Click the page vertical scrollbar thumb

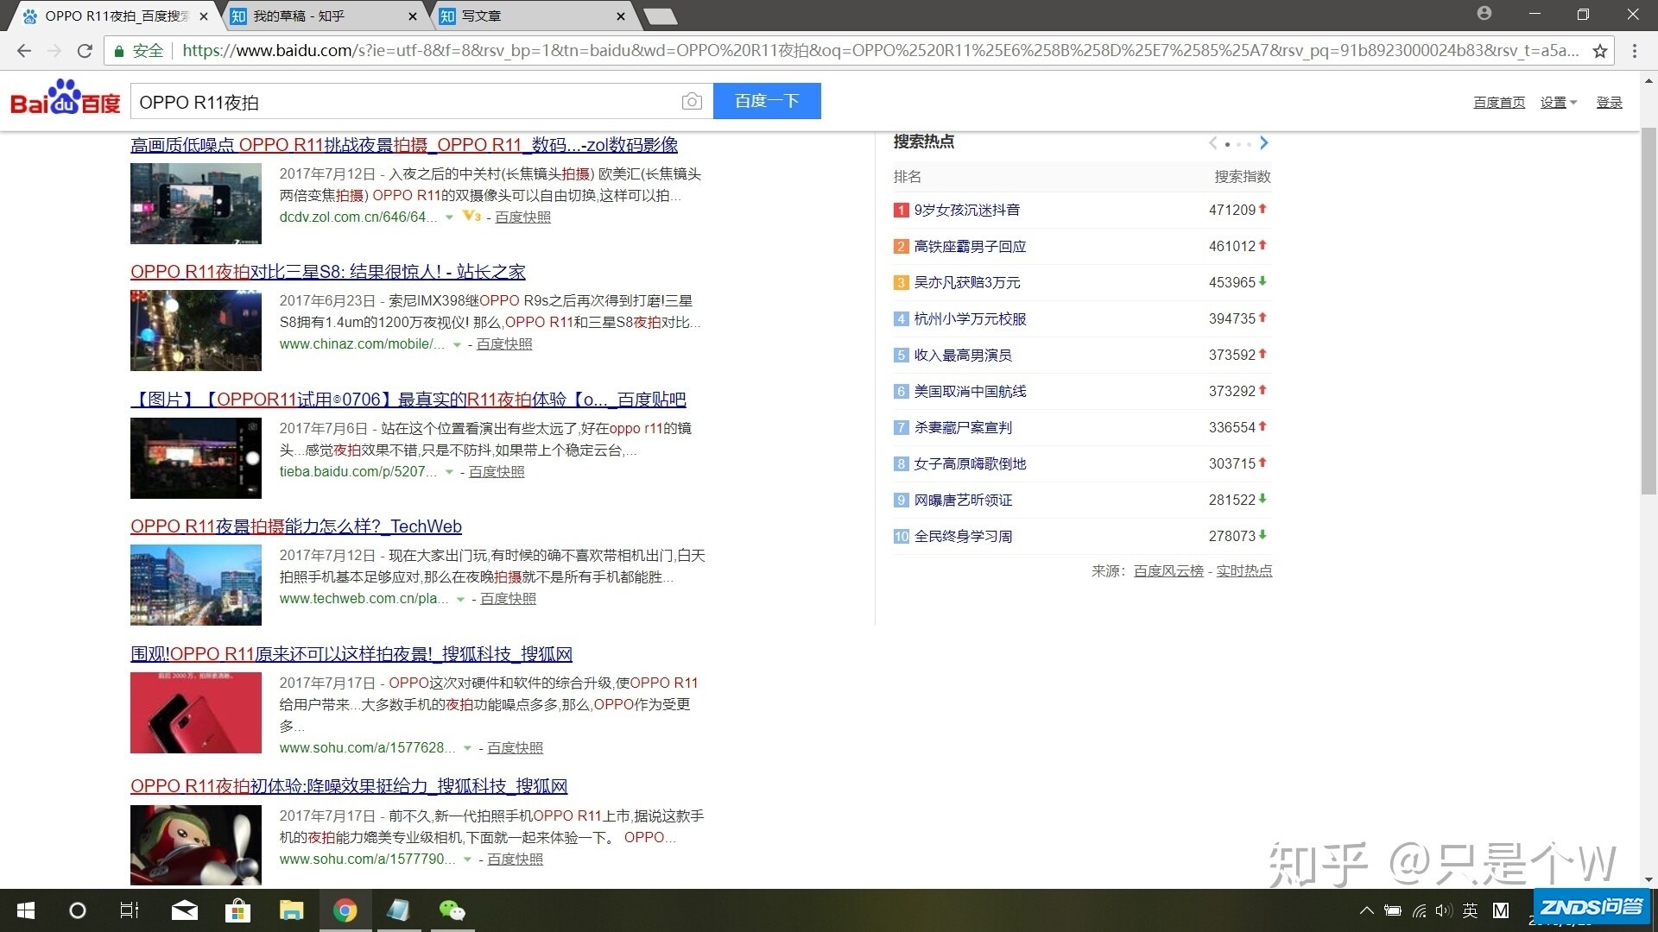click(x=1649, y=311)
